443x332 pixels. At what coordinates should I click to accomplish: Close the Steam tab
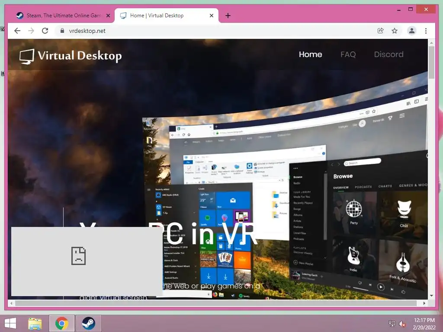(108, 16)
